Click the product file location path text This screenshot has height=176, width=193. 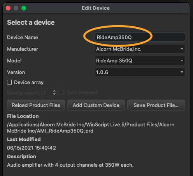point(91,128)
